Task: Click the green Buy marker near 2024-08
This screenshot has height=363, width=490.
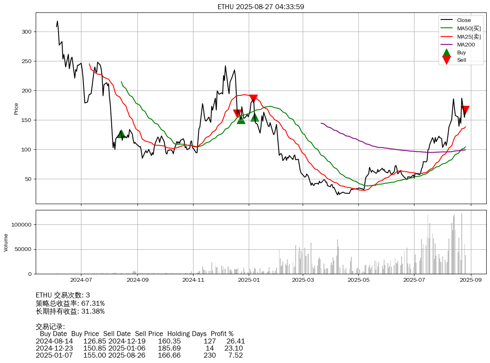Action: tap(121, 134)
